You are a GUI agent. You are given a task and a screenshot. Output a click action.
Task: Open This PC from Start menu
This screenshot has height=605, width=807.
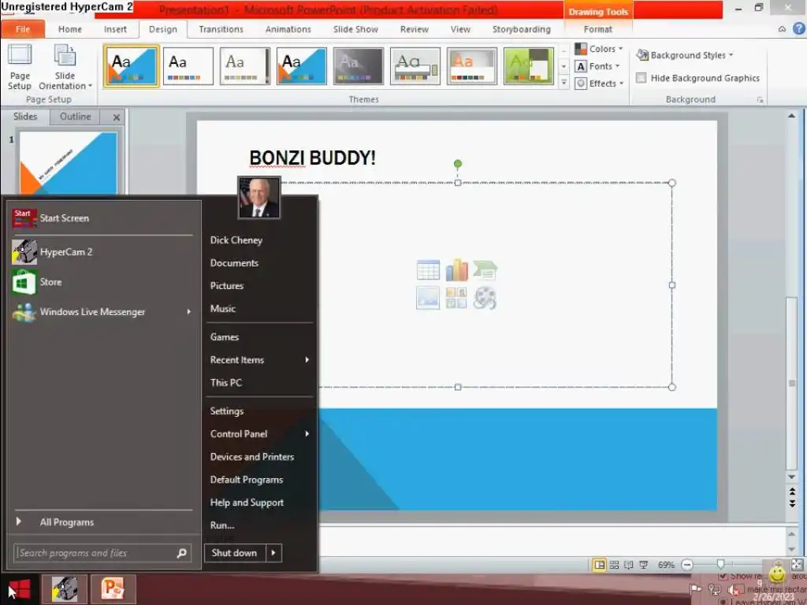[226, 383]
